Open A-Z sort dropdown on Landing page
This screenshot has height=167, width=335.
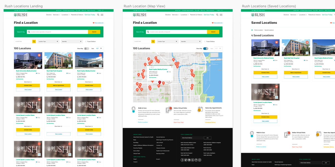[99, 48]
